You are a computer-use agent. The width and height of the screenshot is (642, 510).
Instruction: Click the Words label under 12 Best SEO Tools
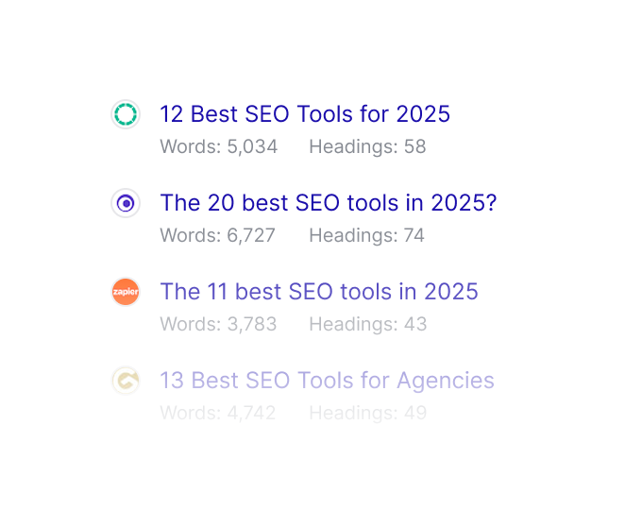pos(190,146)
